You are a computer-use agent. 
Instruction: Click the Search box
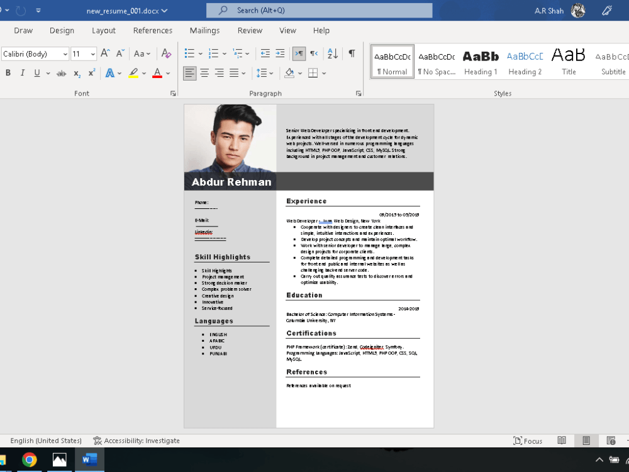pyautogui.click(x=320, y=11)
